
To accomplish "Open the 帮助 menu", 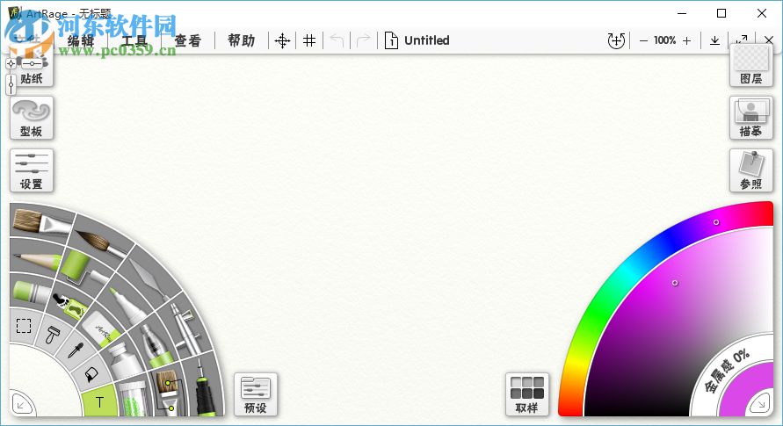I will point(241,40).
